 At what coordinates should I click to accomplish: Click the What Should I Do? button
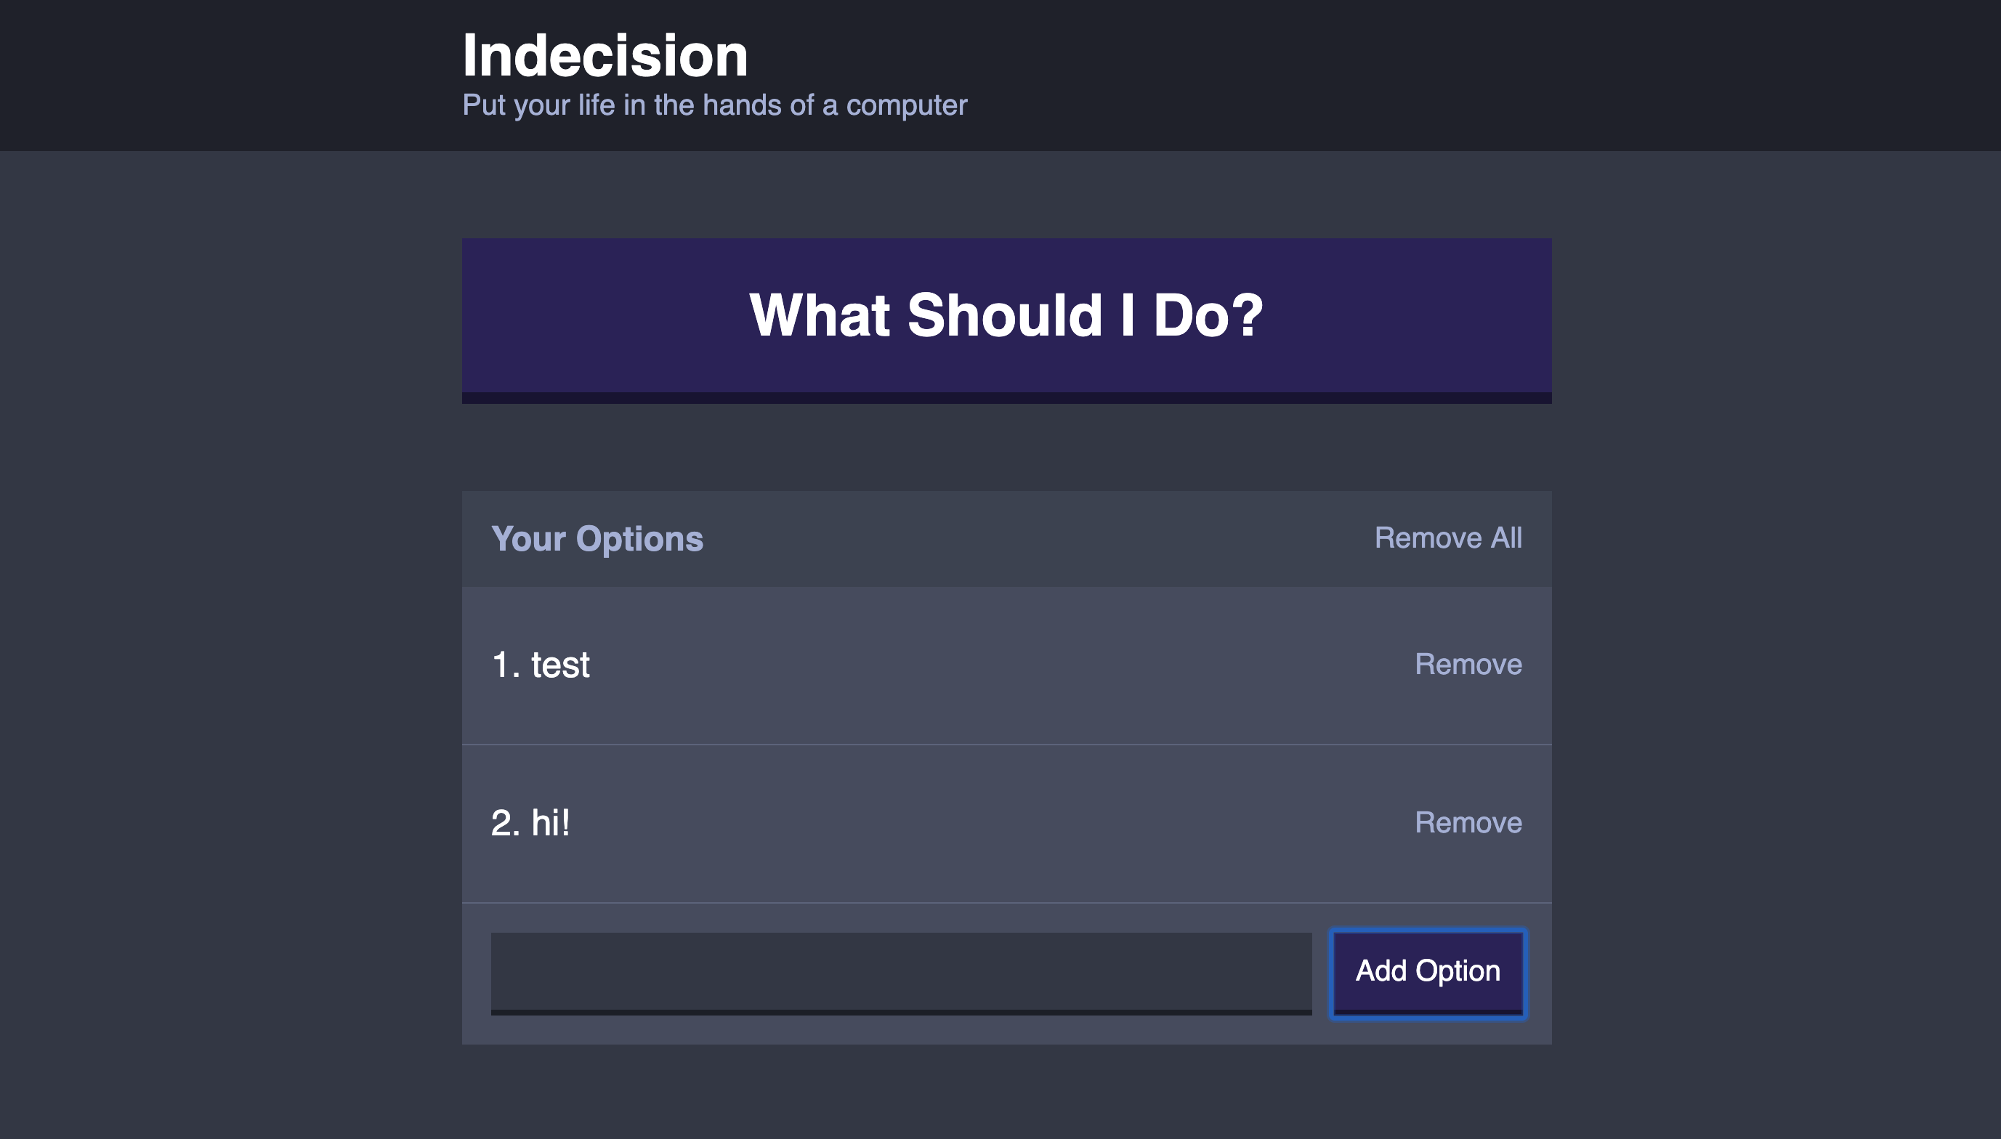coord(1006,317)
